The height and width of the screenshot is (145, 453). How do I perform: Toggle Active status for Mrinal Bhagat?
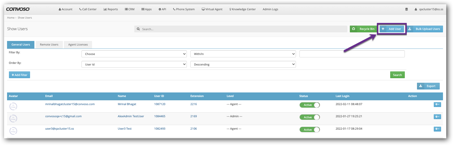coord(309,105)
